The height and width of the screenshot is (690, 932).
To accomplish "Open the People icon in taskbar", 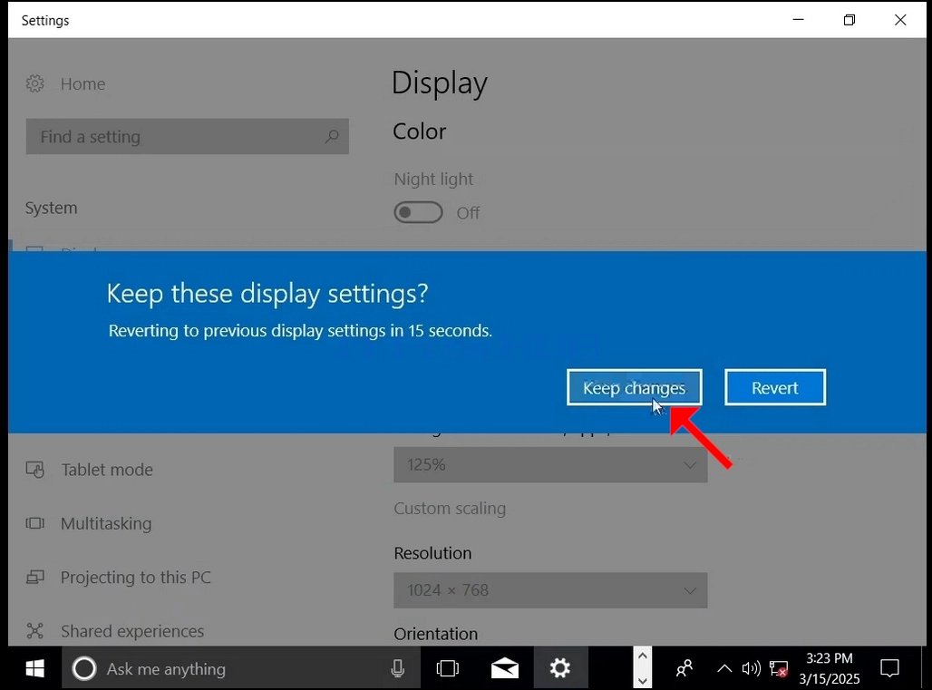I will 684,668.
